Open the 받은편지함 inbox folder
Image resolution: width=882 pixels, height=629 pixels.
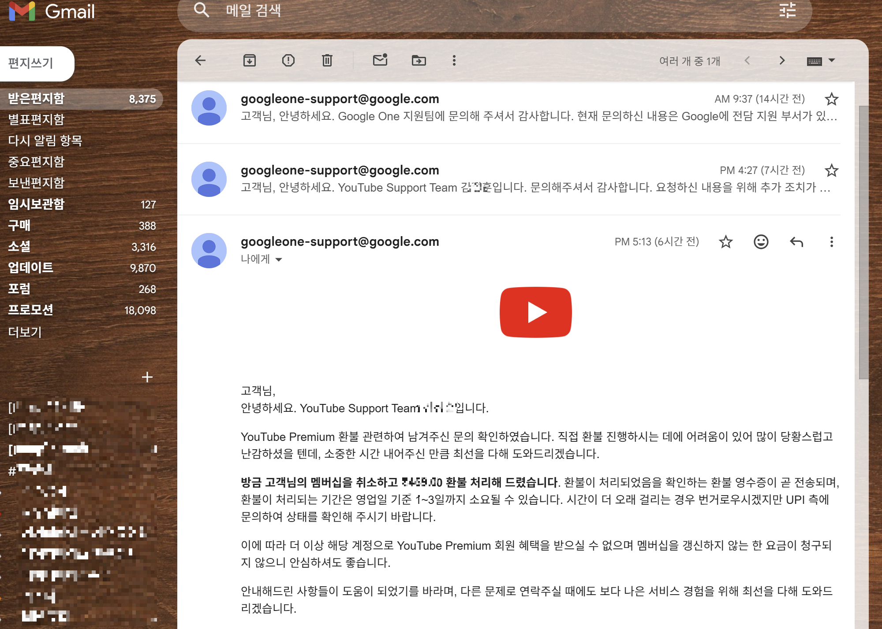tap(36, 98)
